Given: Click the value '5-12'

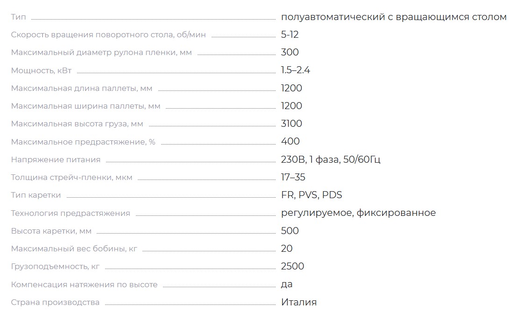Looking at the screenshot, I should pos(290,35).
